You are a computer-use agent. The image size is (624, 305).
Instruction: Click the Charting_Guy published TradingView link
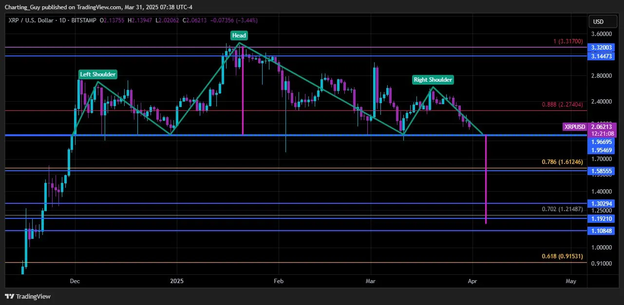click(x=96, y=7)
